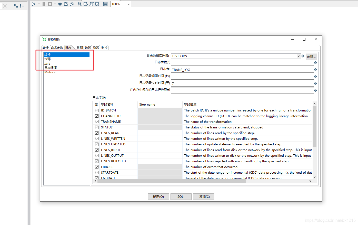Uncheck the CHANNEL_ID log field checkbox

[97, 116]
